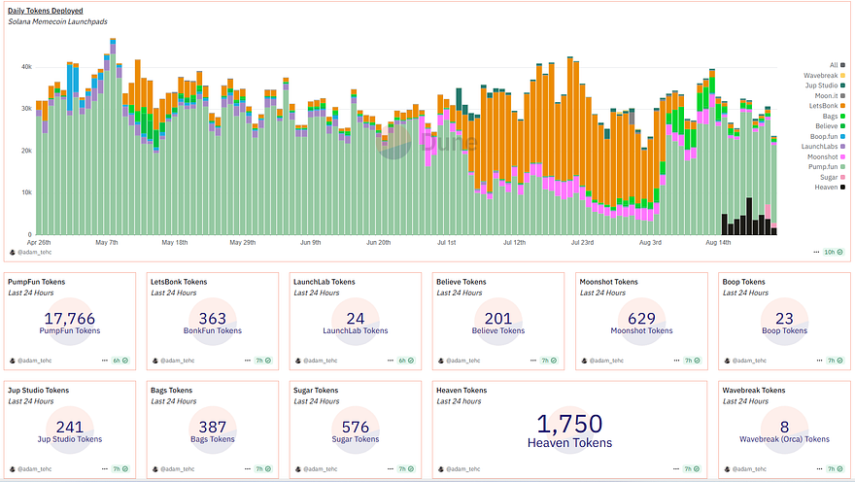Screen dimensions: 855x482
Task: Open the three-dot menu on the PumpFun Tokens card
Action: 104,361
